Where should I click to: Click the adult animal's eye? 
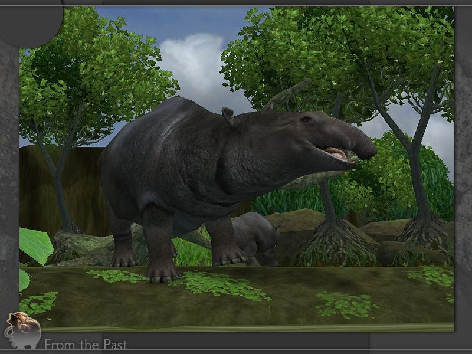point(306,120)
